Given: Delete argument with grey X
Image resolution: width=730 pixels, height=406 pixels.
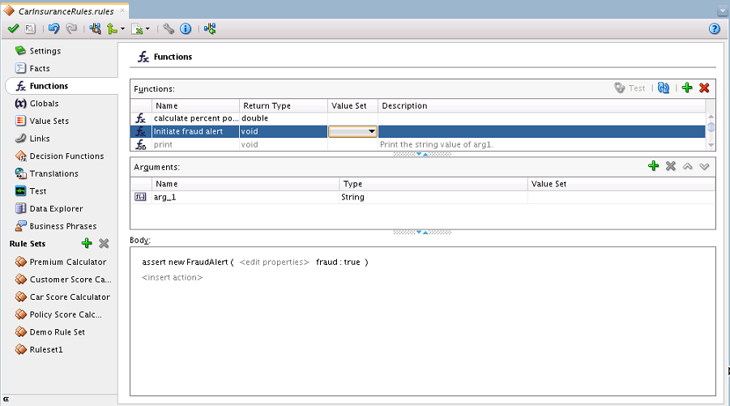Looking at the screenshot, I should tap(670, 166).
